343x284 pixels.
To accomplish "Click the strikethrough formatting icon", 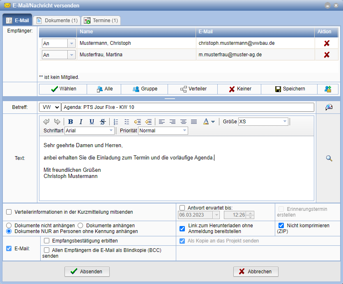I will 102,122.
